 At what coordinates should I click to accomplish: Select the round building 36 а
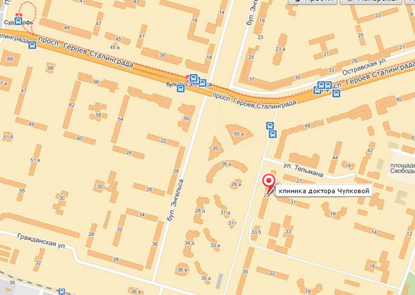pos(182,269)
